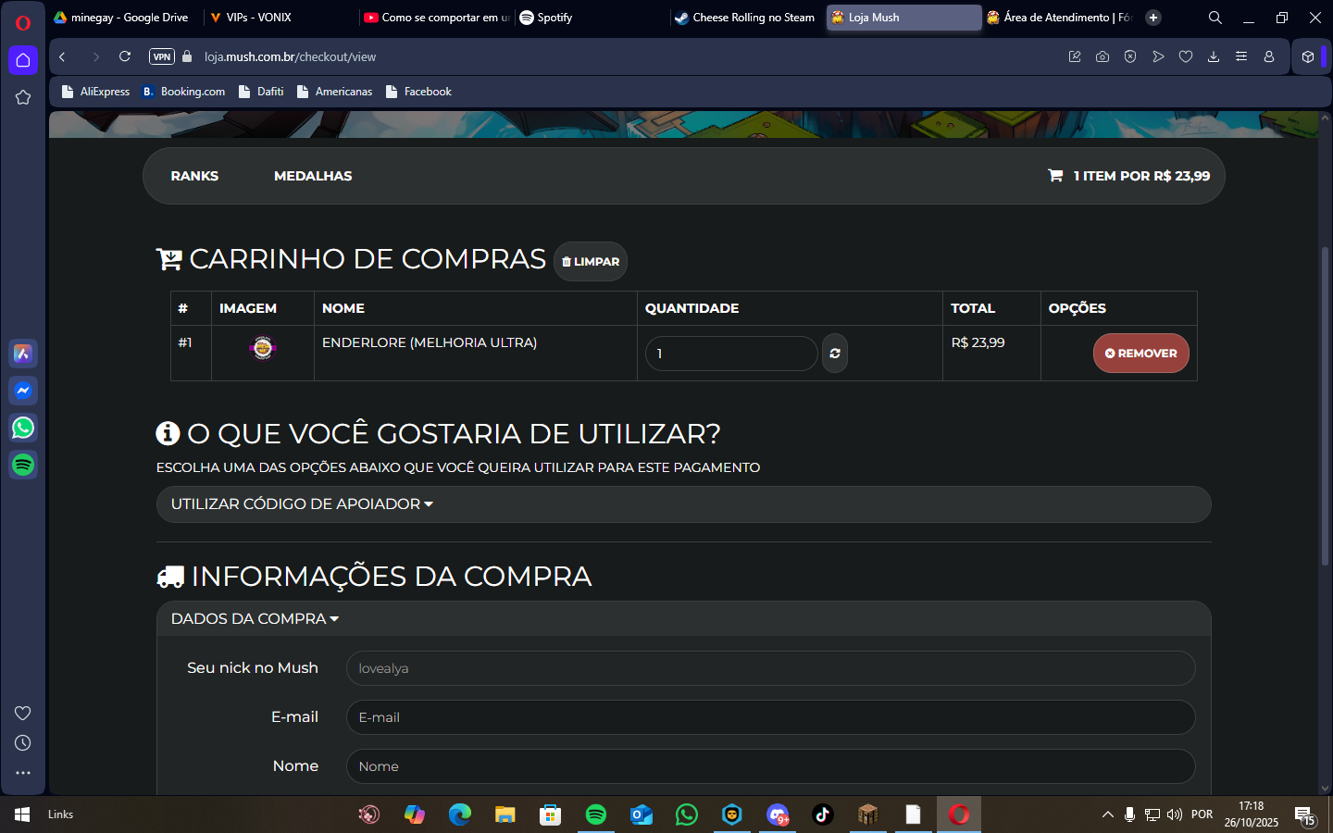Screen dimensions: 1333x833
Task: Remove ENDERLORE item from cart
Action: (1141, 354)
